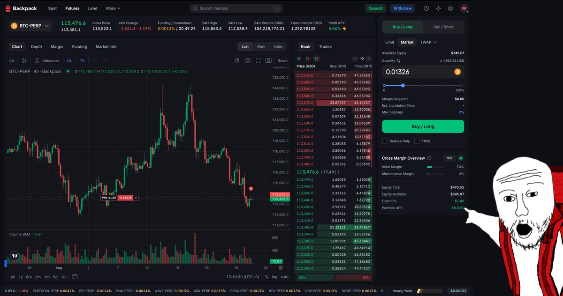Screen dimensions: 563x296
Task: Open the UTC+9 timezone menu
Action: (x=242, y=277)
